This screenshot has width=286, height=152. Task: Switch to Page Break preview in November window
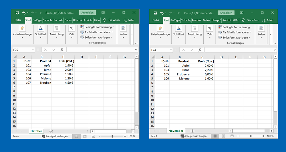(232, 136)
